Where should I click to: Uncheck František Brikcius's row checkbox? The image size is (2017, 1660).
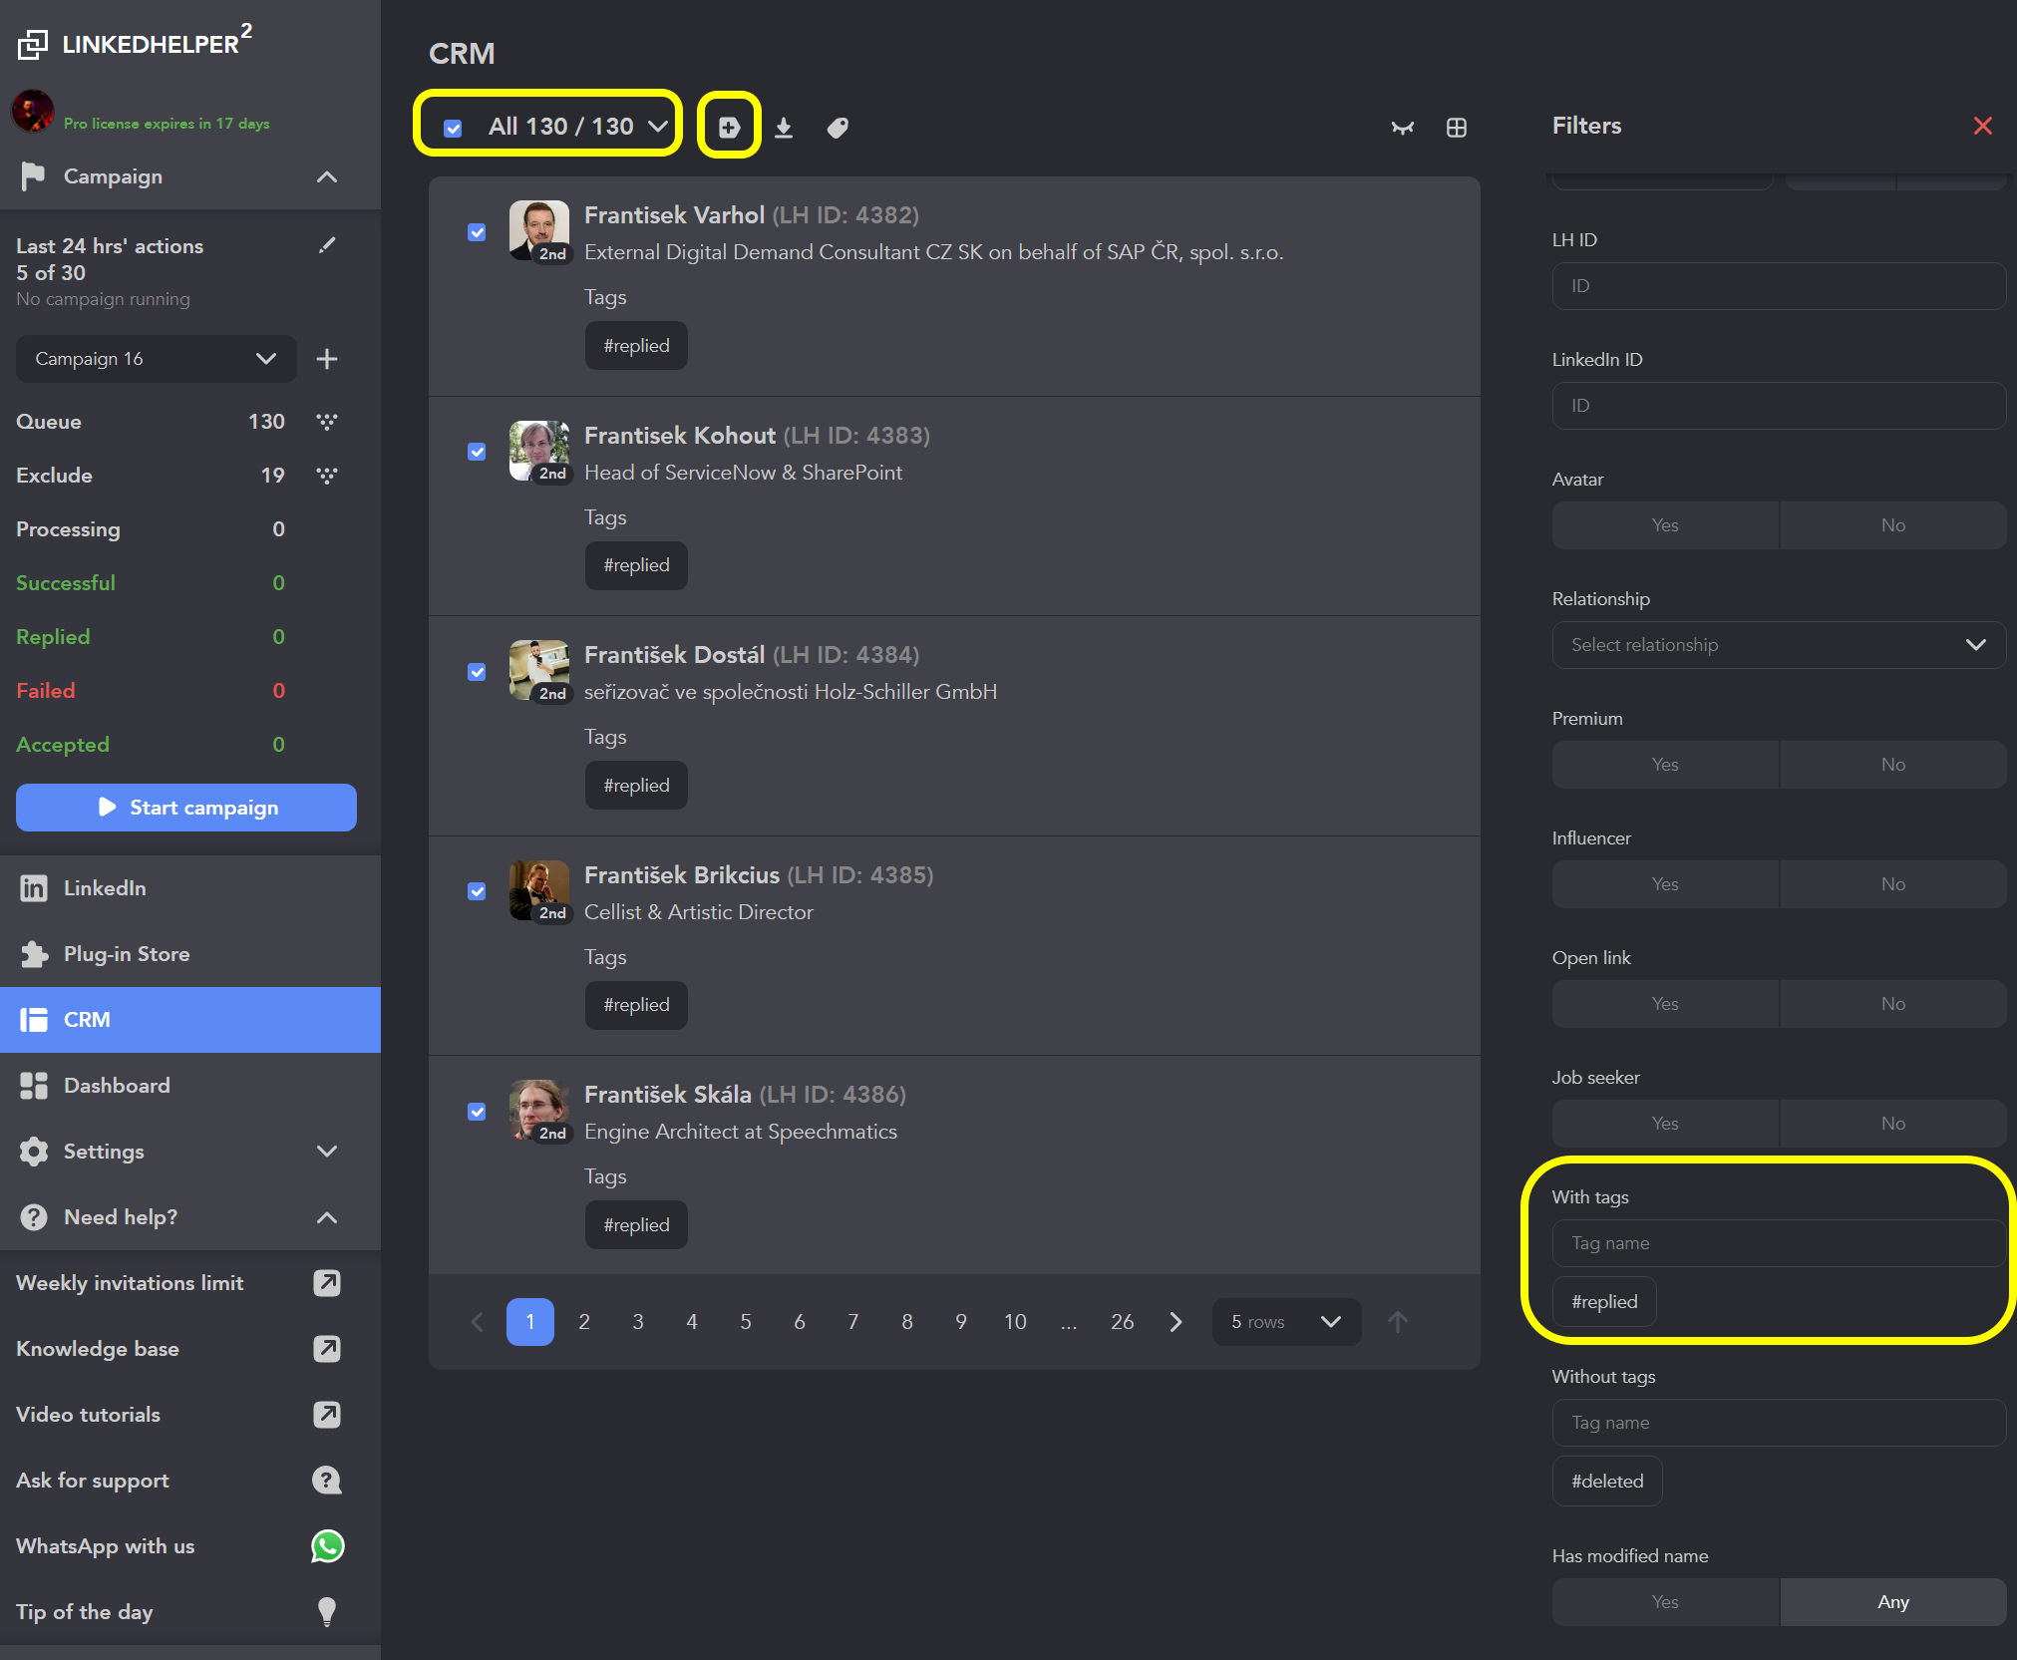tap(478, 891)
